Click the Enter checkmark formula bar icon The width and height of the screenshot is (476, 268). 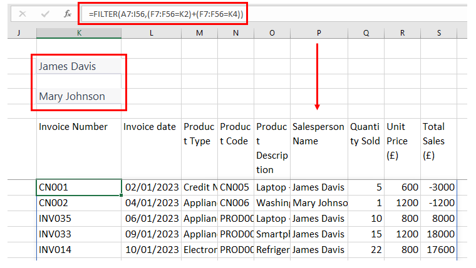[x=44, y=13]
